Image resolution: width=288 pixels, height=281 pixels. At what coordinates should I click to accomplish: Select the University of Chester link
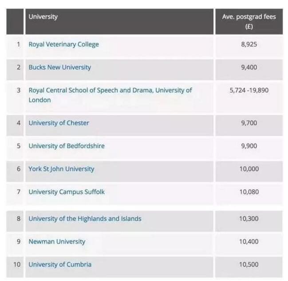59,123
